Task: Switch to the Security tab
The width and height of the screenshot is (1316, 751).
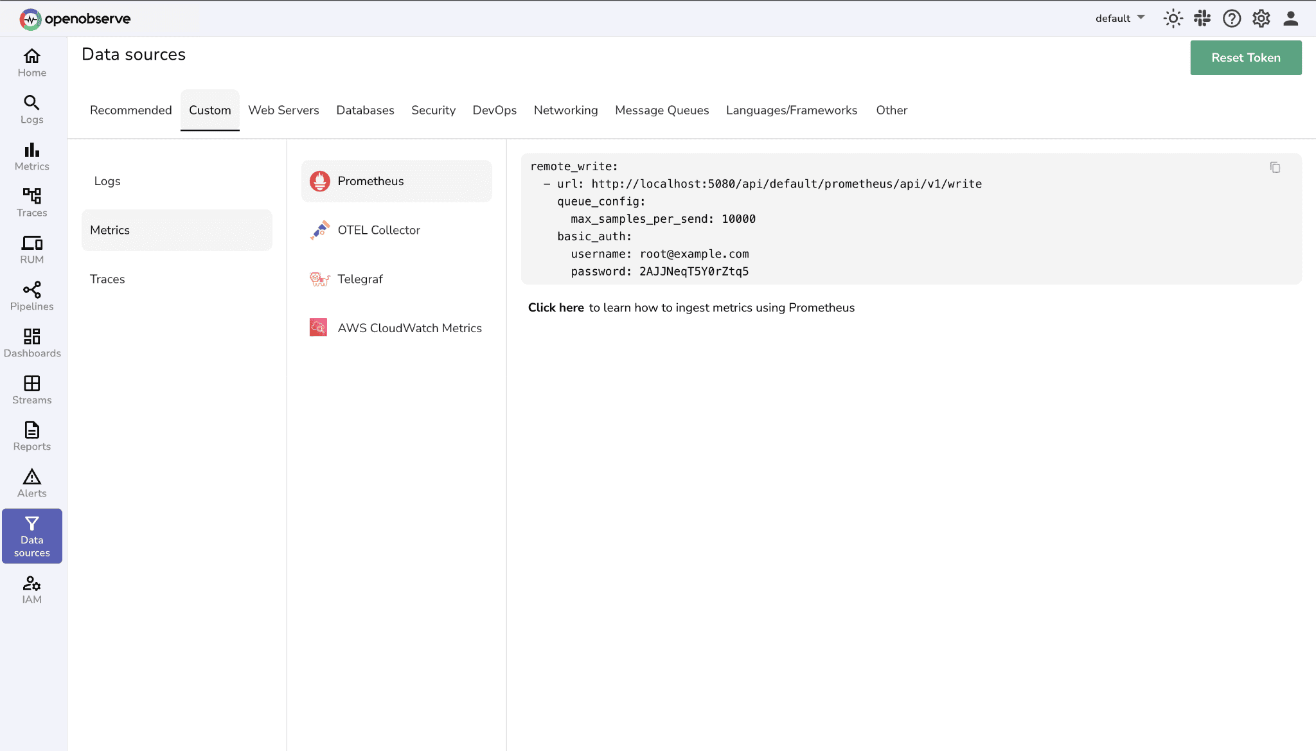Action: (433, 110)
